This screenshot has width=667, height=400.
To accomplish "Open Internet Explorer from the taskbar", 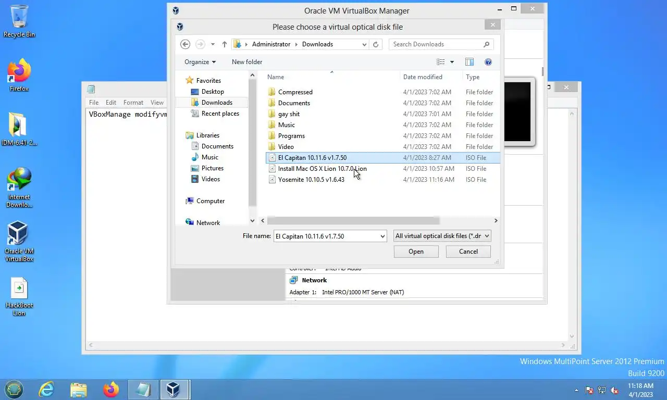I will (46, 389).
